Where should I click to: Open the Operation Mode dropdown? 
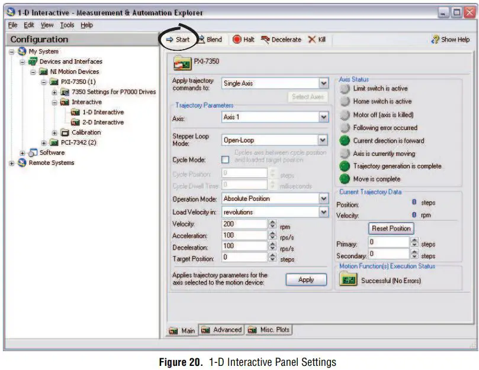(323, 199)
